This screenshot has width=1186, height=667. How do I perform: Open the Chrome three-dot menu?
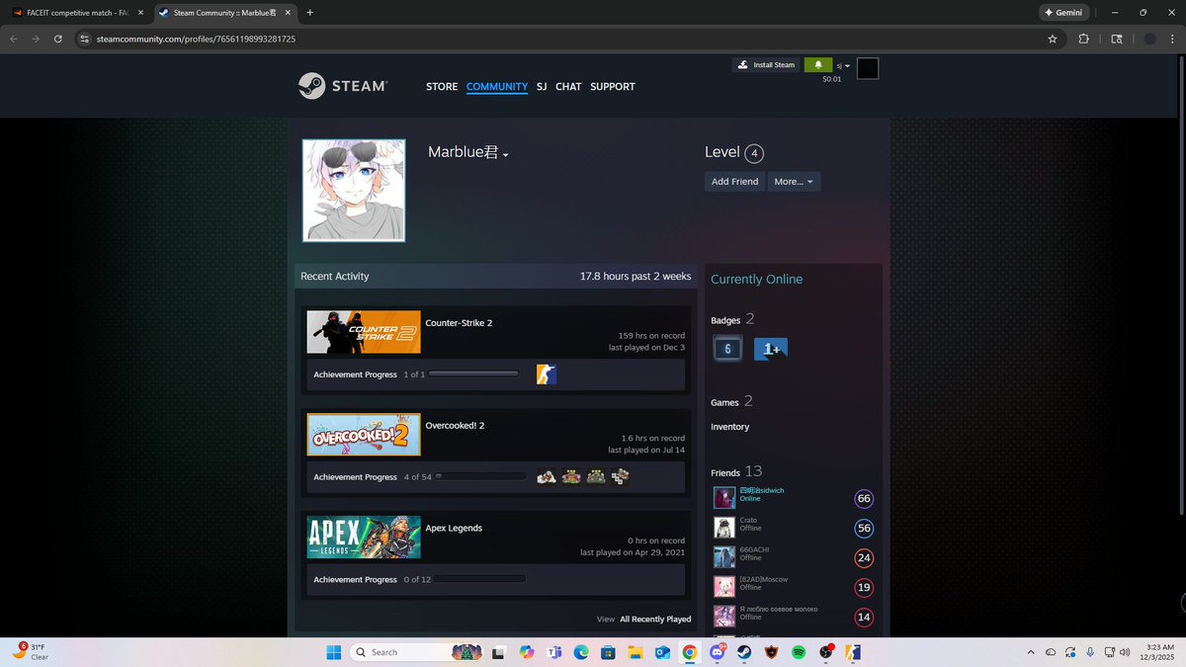(x=1173, y=39)
